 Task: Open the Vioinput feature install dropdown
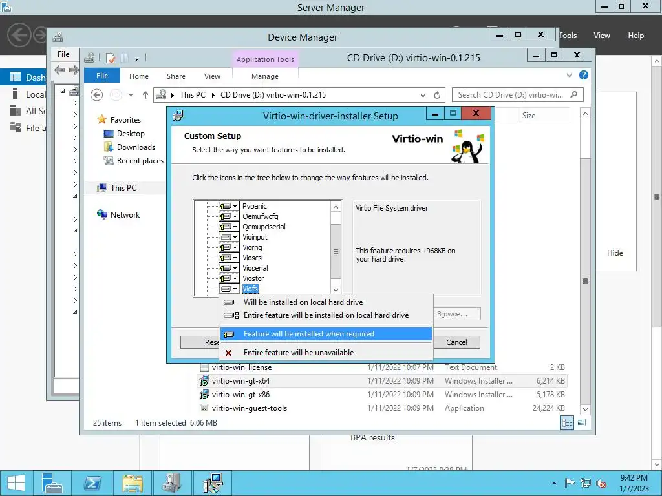[x=229, y=237]
